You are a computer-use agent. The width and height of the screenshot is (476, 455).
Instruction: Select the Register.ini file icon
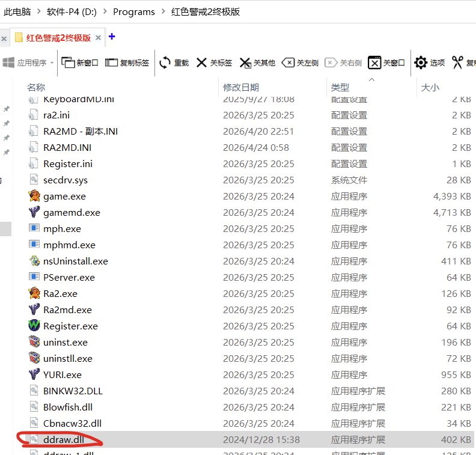[34, 163]
